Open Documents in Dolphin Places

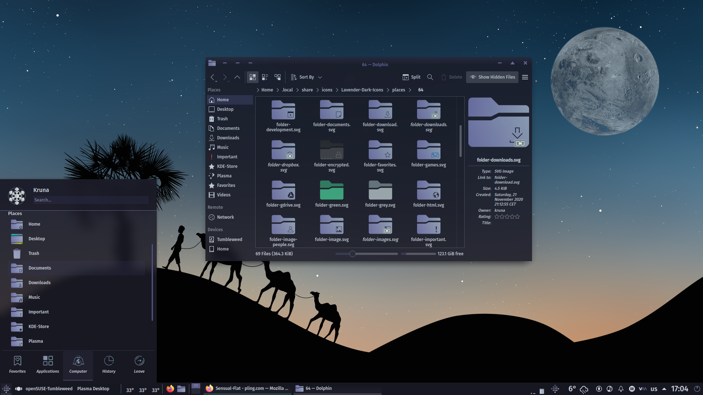[x=230, y=128]
